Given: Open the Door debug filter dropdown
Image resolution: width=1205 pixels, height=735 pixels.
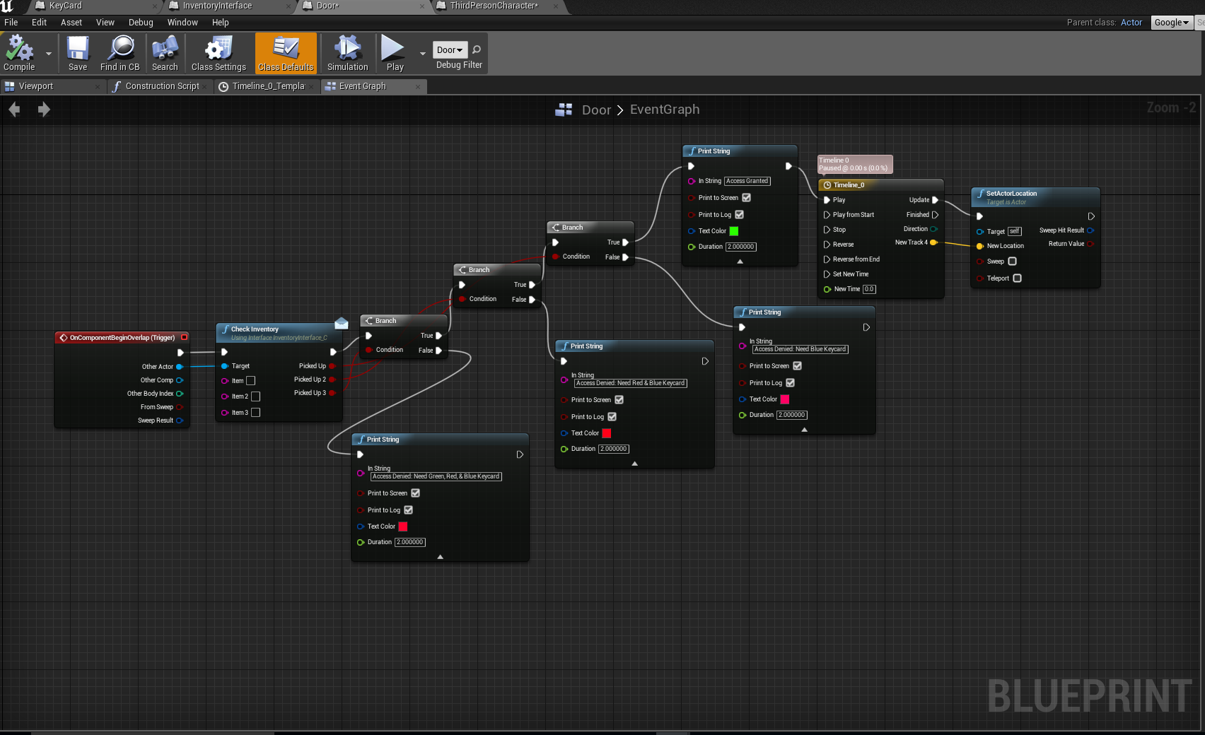Looking at the screenshot, I should pos(450,50).
